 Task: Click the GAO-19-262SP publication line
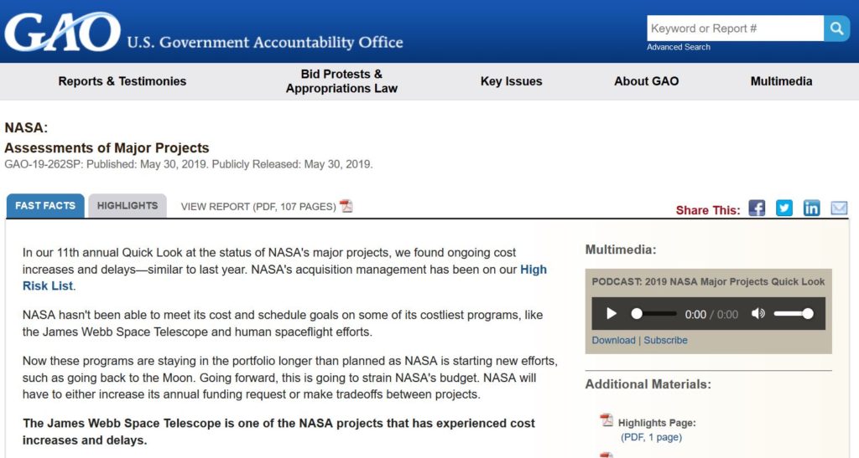pyautogui.click(x=189, y=164)
